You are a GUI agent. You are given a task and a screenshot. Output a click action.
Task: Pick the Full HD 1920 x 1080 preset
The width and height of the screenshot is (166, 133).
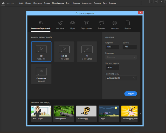pos(64,51)
